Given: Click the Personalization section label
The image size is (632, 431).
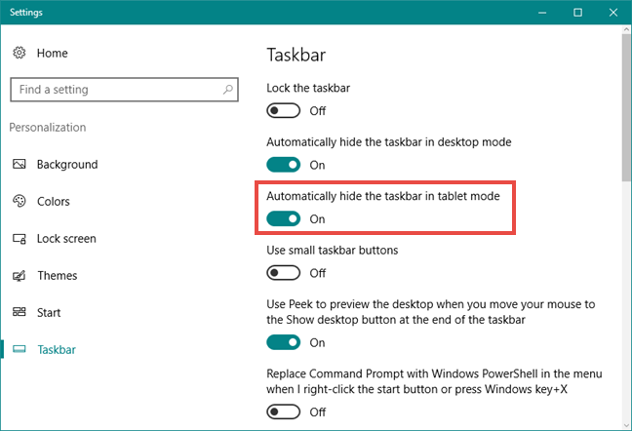Looking at the screenshot, I should (48, 128).
